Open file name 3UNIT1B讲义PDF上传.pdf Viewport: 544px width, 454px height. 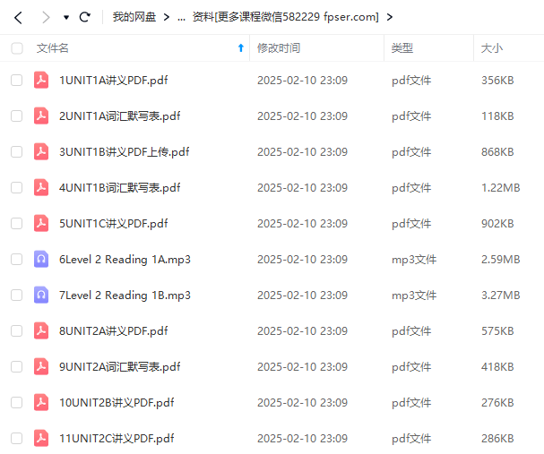[125, 152]
